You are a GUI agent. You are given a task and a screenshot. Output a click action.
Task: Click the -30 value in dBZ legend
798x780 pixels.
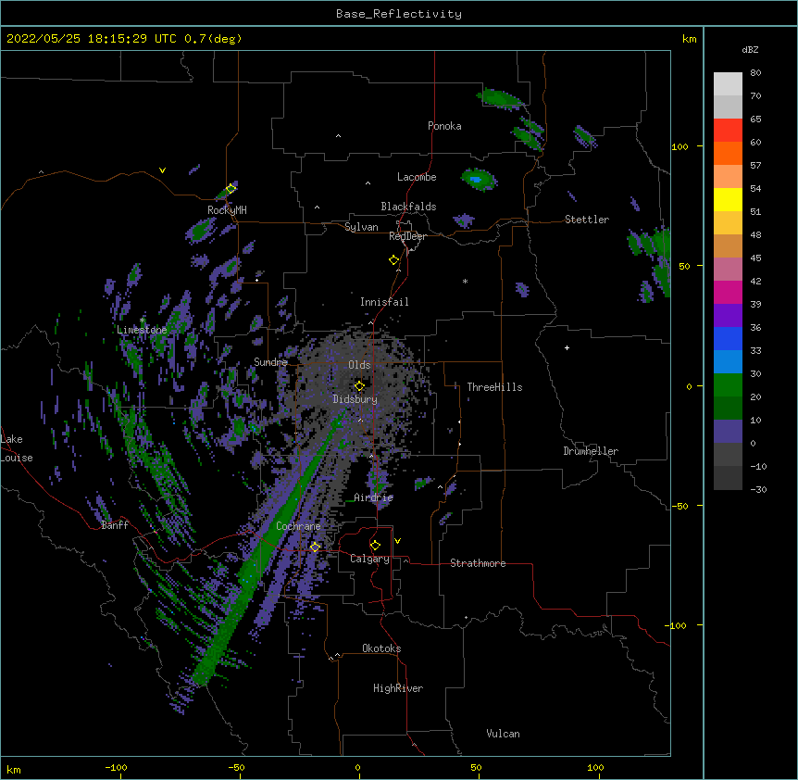click(x=758, y=489)
